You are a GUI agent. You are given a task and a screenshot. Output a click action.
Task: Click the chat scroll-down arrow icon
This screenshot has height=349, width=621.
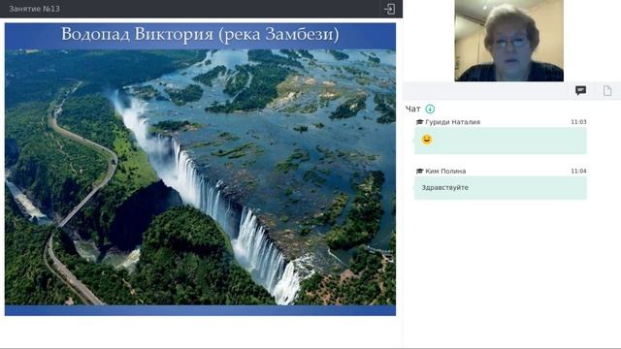point(430,109)
